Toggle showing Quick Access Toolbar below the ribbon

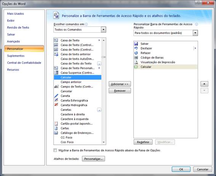(55, 150)
